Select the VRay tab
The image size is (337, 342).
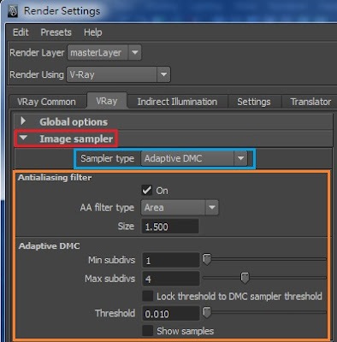pyautogui.click(x=107, y=101)
